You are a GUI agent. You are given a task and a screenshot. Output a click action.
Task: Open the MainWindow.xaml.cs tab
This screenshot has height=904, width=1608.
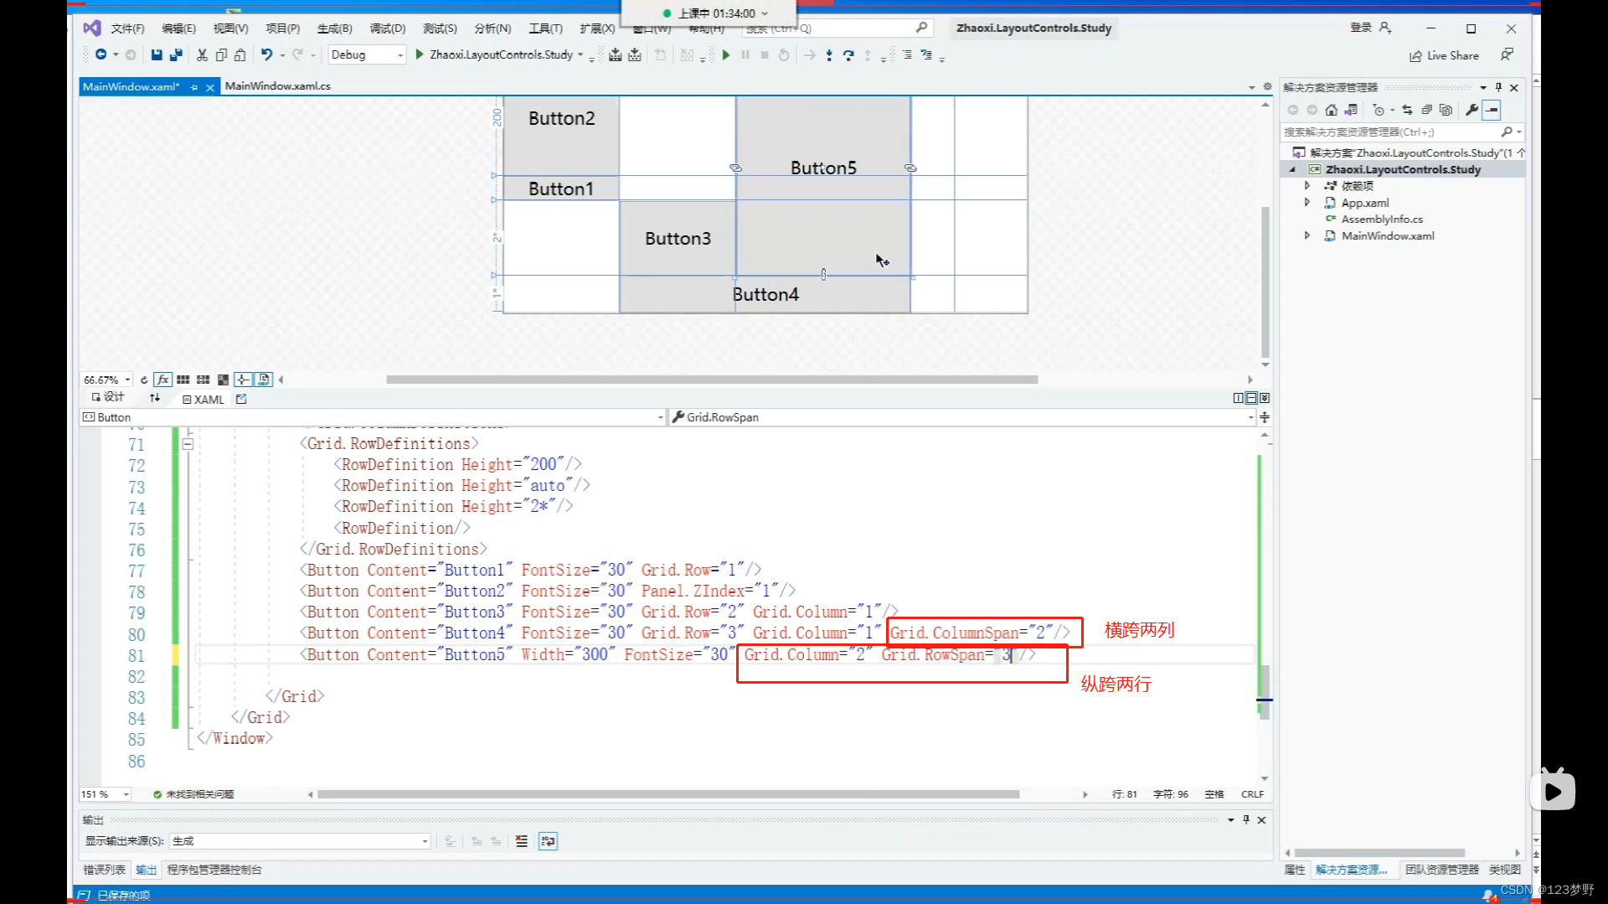coord(277,86)
